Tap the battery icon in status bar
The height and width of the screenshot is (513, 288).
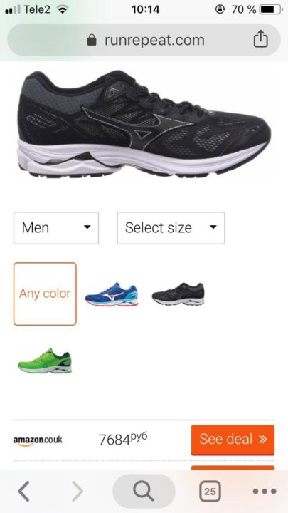(x=272, y=9)
